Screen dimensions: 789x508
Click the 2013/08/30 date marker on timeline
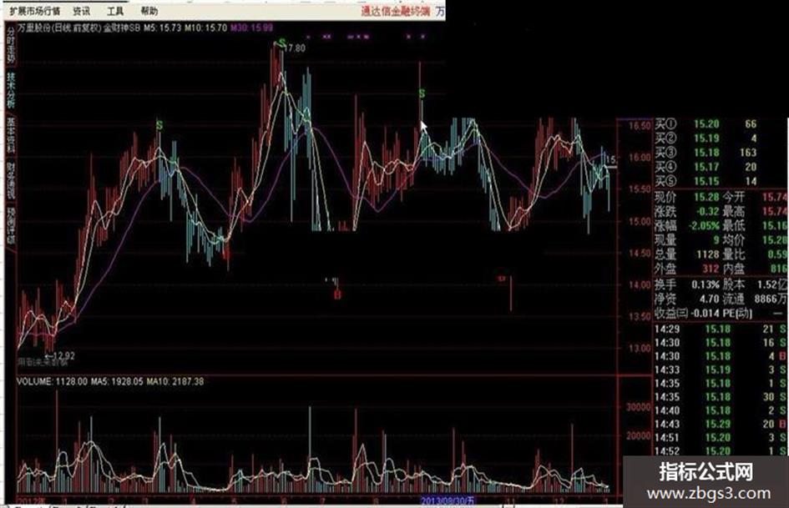point(448,501)
